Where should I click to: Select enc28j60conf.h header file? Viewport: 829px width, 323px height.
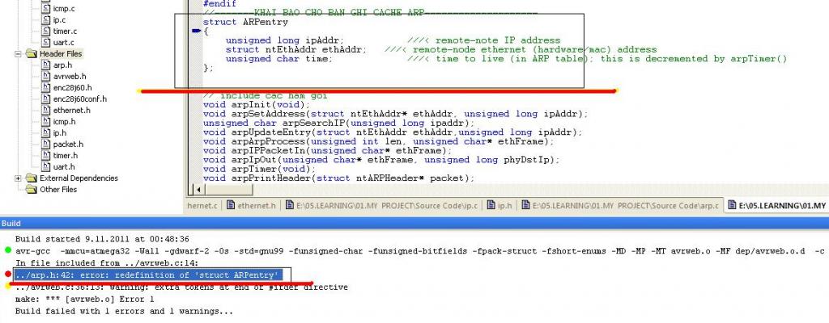click(80, 99)
